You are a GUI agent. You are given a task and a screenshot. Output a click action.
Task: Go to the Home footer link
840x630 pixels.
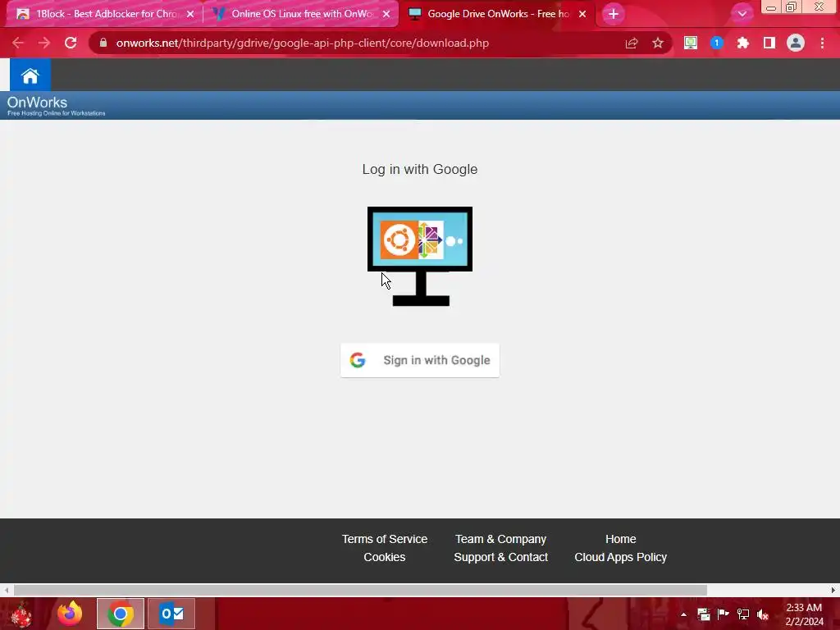(620, 539)
